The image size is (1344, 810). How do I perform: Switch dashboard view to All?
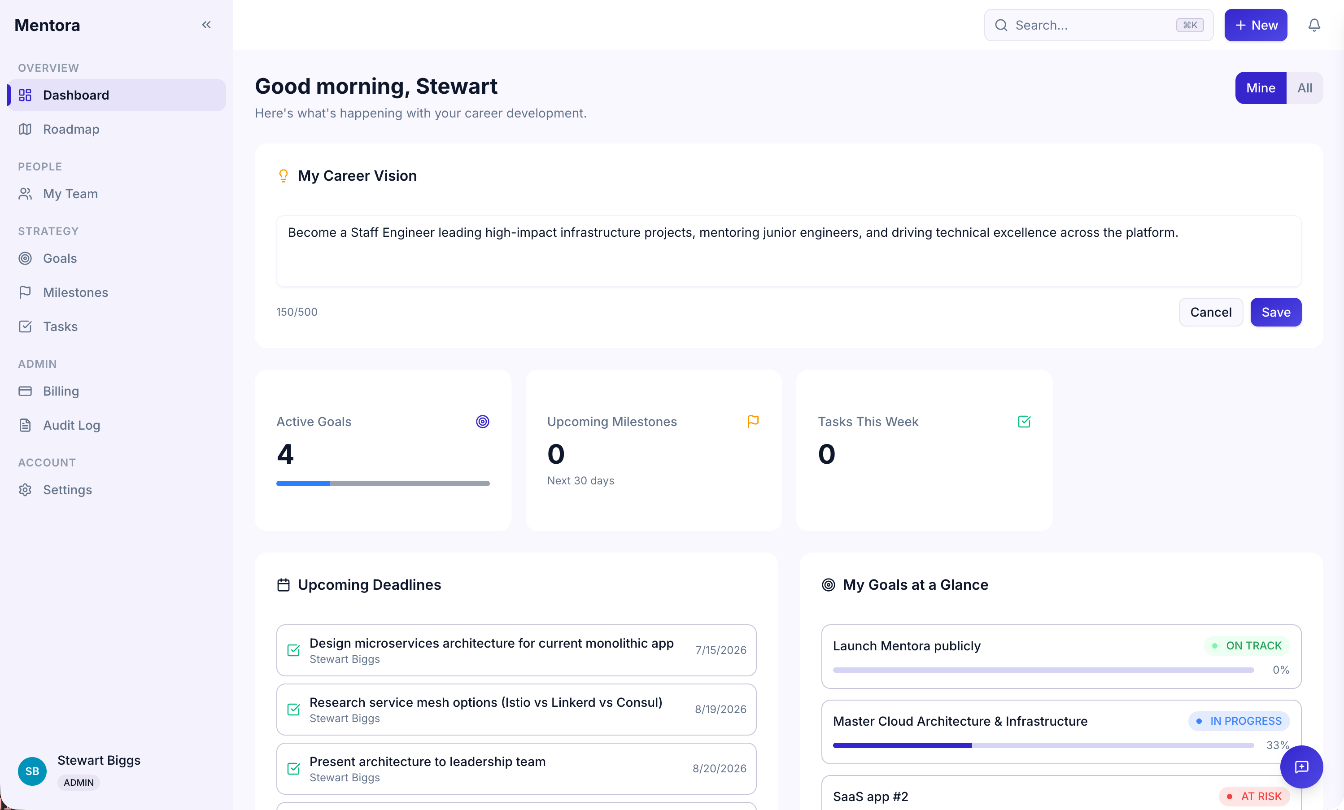(x=1305, y=88)
